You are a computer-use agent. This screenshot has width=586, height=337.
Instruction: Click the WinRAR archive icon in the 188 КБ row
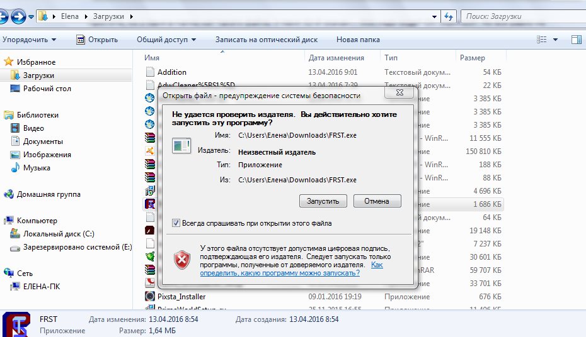150,164
